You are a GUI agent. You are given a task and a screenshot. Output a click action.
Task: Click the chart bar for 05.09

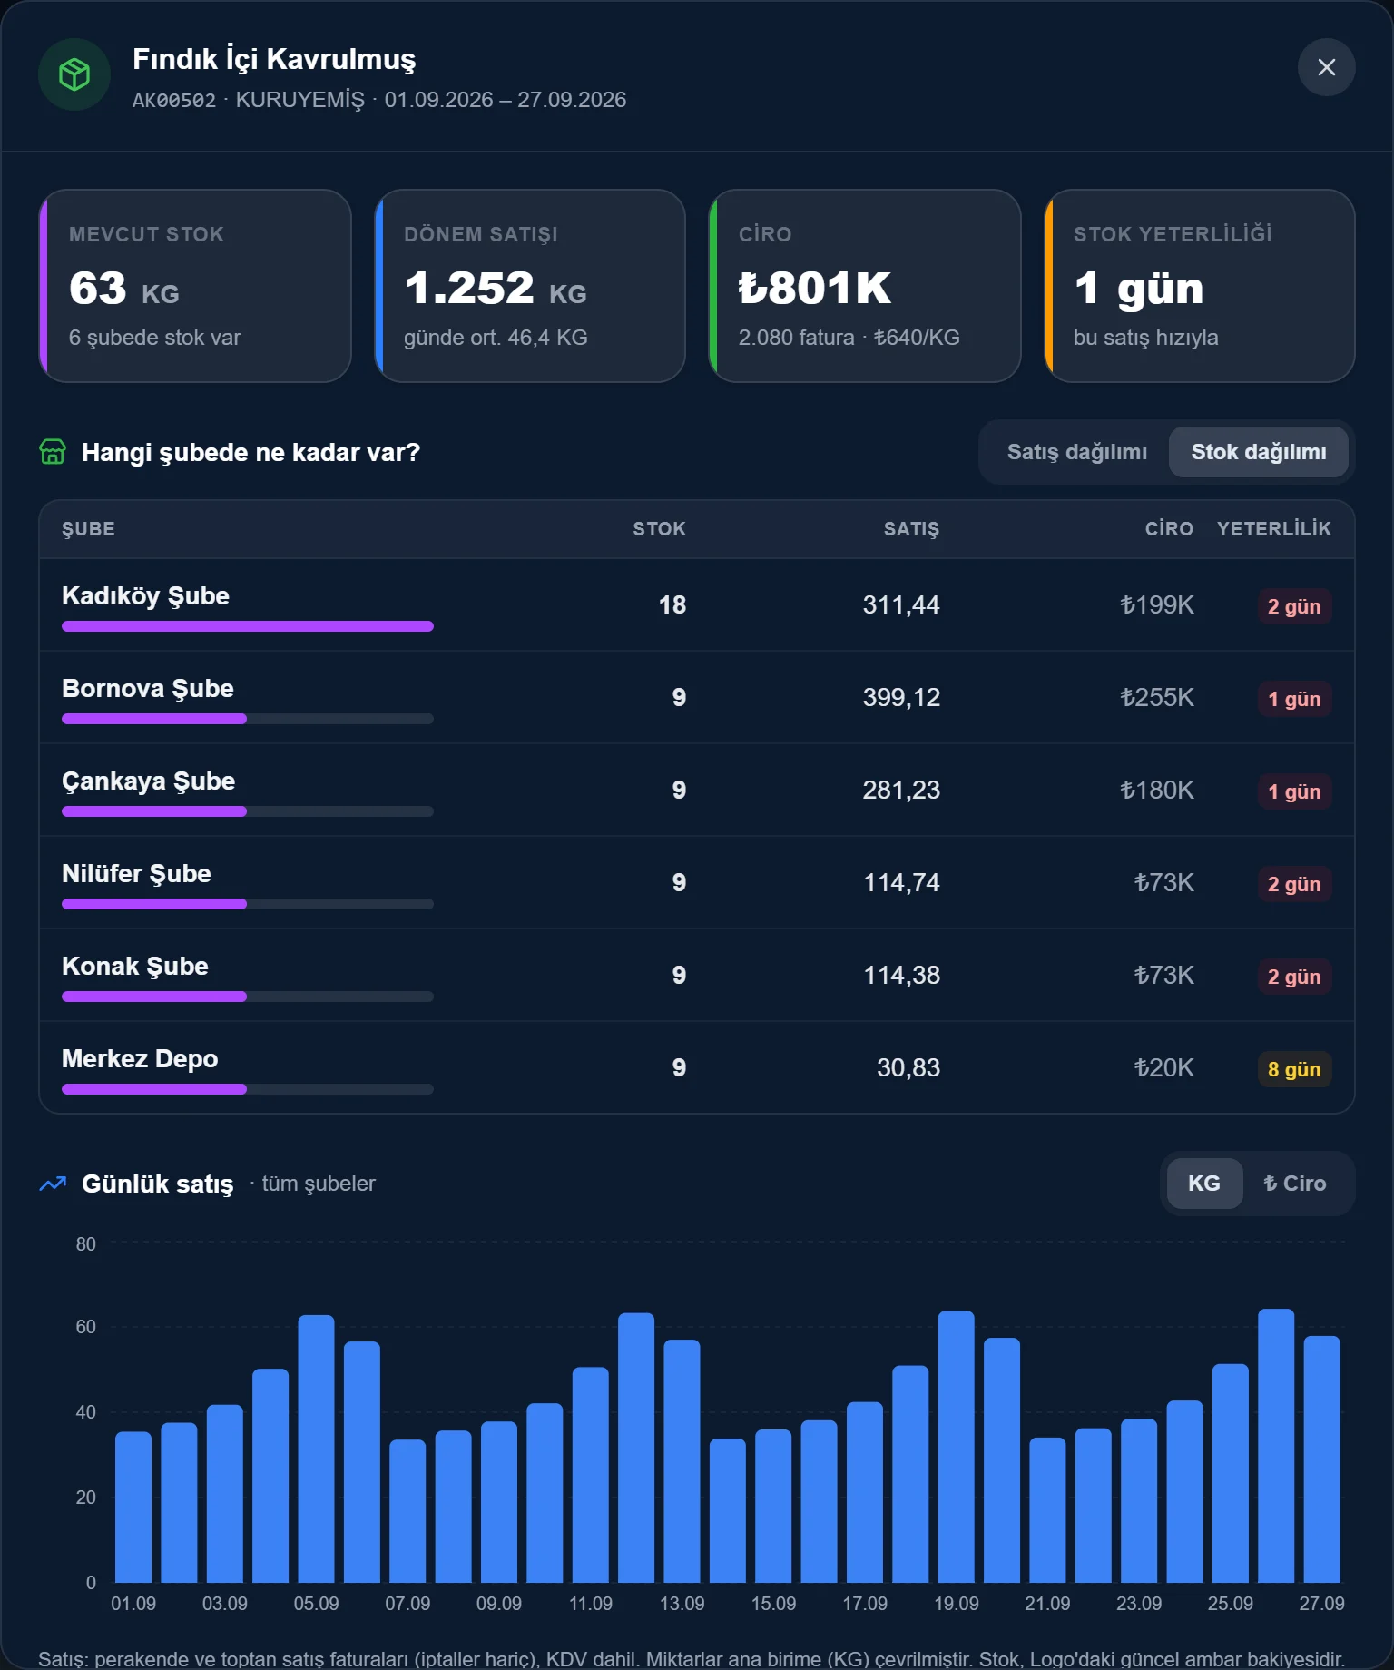(x=316, y=1449)
